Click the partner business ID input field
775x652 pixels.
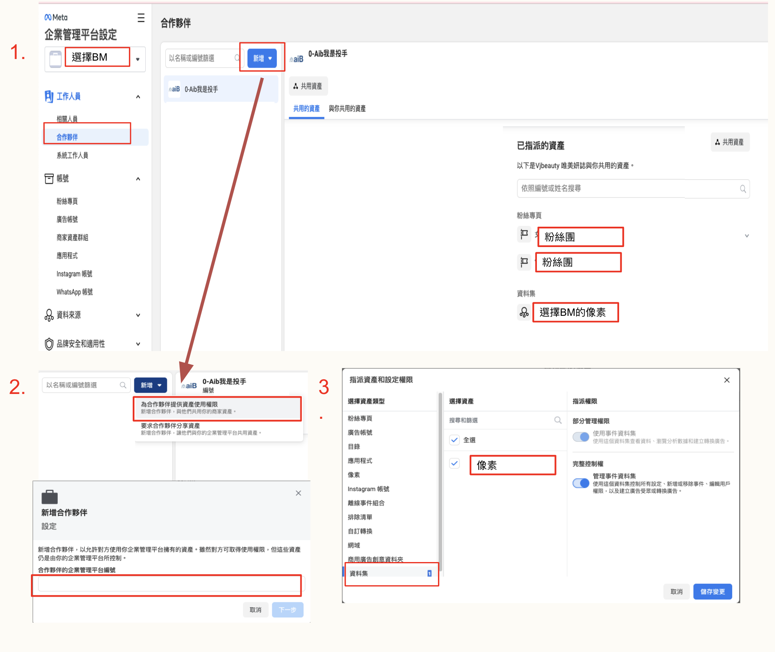tap(171, 584)
